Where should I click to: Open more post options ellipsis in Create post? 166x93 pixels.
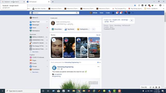pos(93,29)
